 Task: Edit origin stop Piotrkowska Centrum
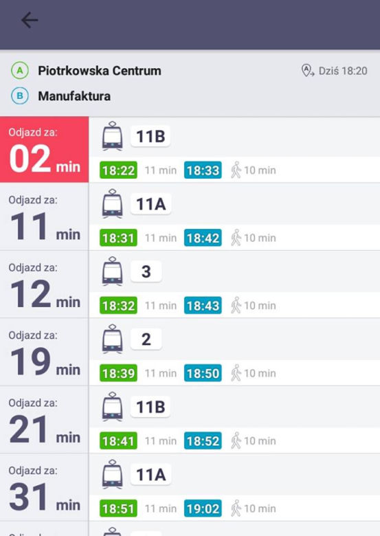coord(100,71)
